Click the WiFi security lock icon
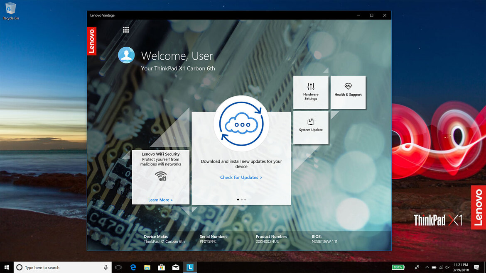 [161, 176]
